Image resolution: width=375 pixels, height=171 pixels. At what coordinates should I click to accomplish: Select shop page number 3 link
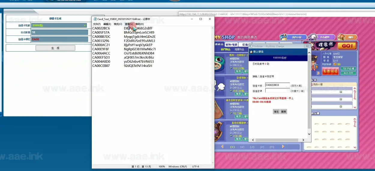(252, 147)
